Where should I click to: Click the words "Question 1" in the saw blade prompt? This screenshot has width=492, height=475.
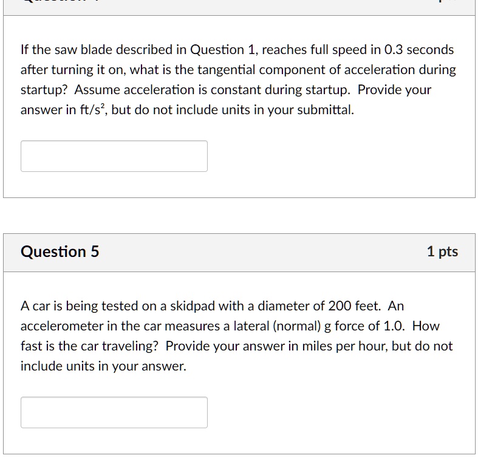pos(224,50)
